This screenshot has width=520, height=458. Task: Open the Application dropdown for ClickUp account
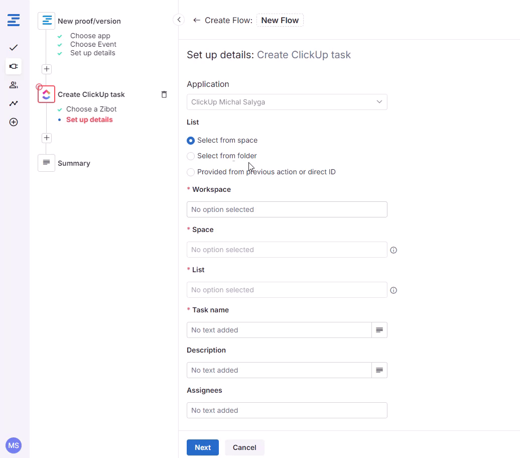(287, 102)
